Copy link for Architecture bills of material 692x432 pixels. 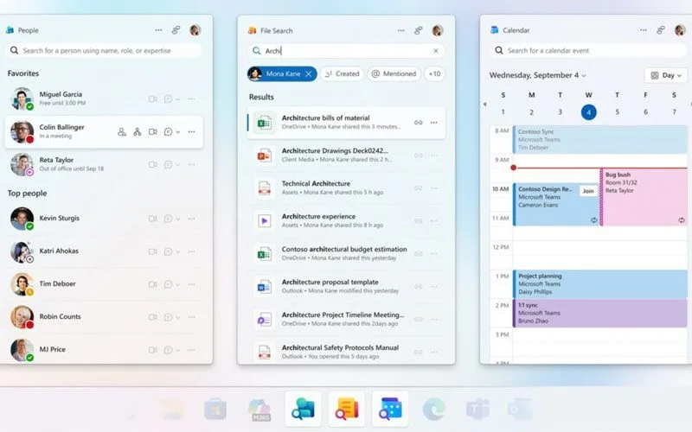tap(419, 123)
